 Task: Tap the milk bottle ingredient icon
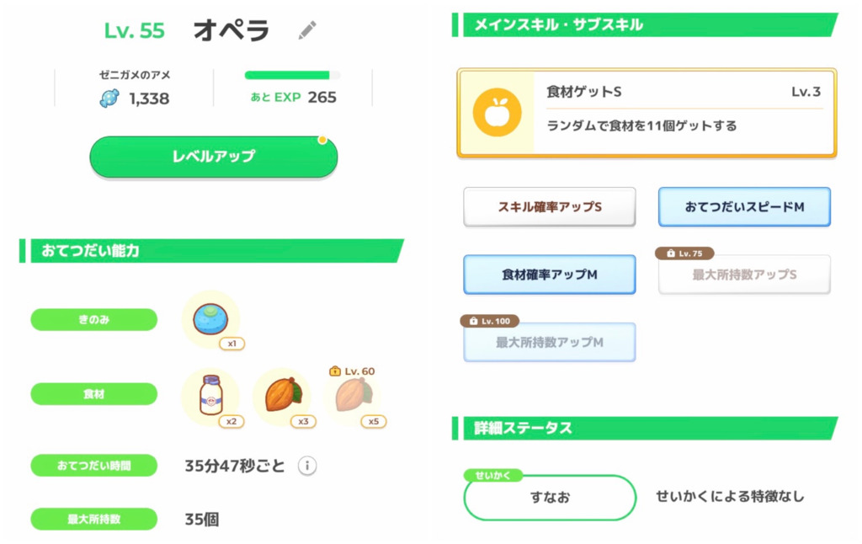tap(210, 394)
